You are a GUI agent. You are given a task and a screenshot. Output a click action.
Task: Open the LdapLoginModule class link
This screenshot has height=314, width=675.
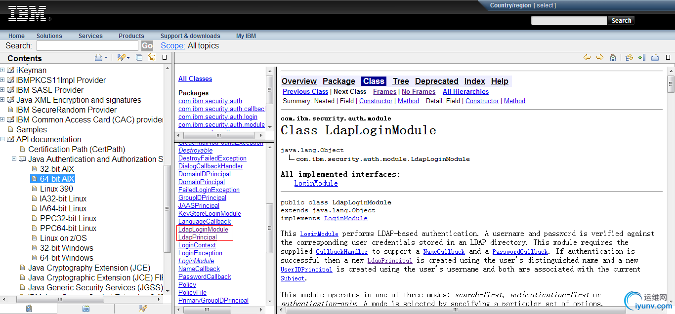point(203,229)
